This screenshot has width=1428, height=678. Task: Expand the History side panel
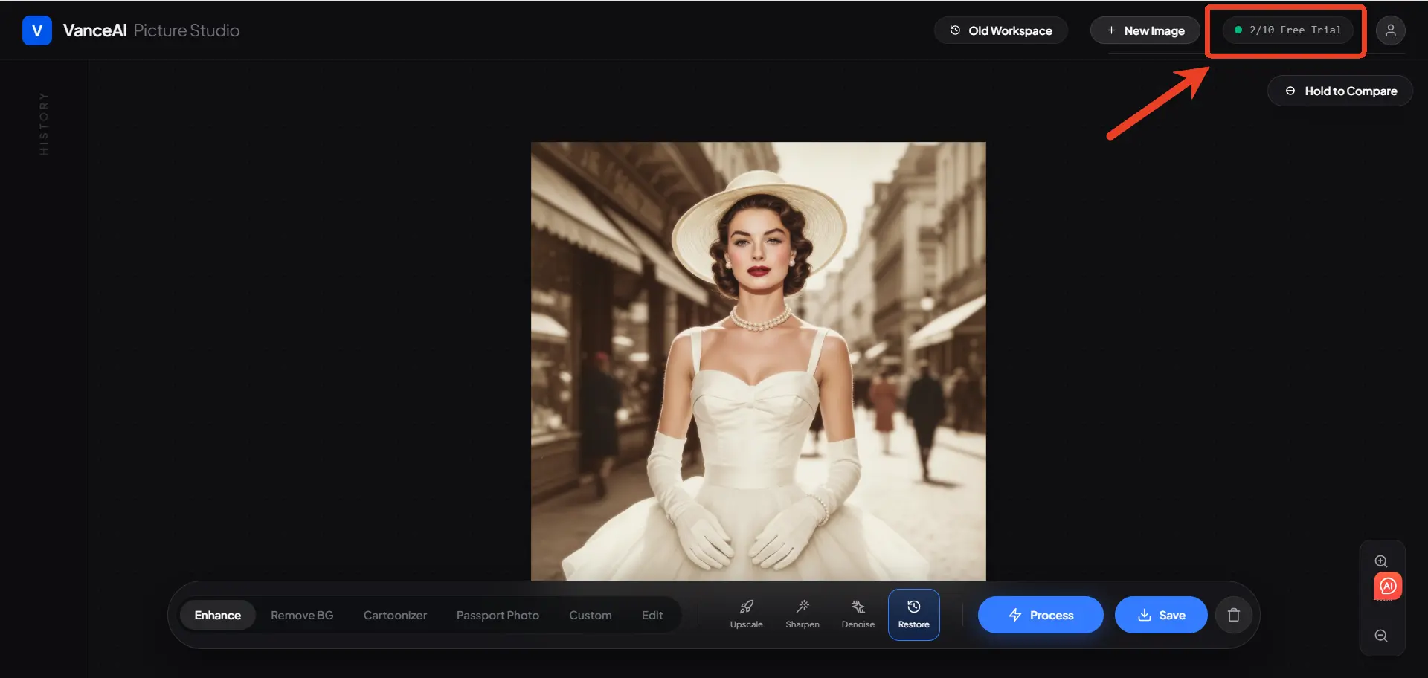[44, 123]
